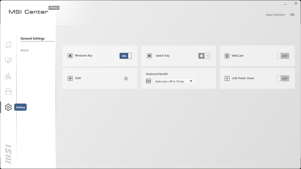Click the Apps Optimizer label
301x169 pixels.
pos(275,15)
